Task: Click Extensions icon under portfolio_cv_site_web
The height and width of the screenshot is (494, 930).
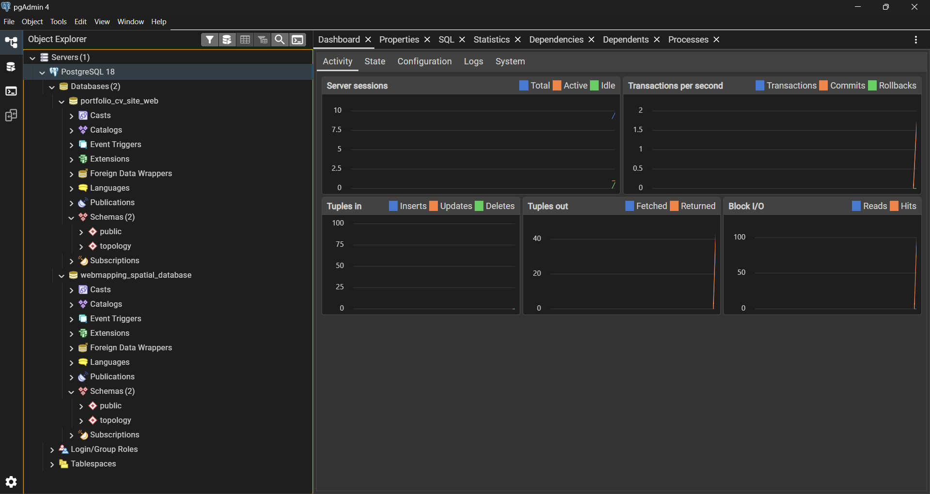Action: [x=83, y=159]
